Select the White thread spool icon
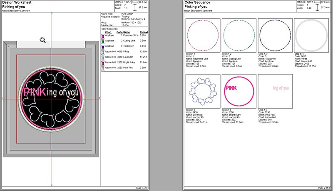This screenshot has height=191, width=333. pyautogui.click(x=103, y=51)
